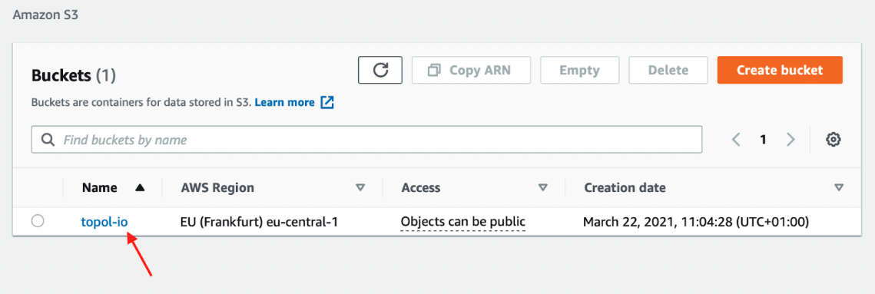Sort buckets by Creation date arrow

click(838, 188)
